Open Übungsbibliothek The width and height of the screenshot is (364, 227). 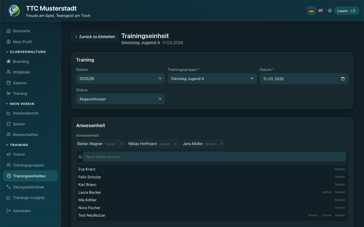click(x=30, y=187)
